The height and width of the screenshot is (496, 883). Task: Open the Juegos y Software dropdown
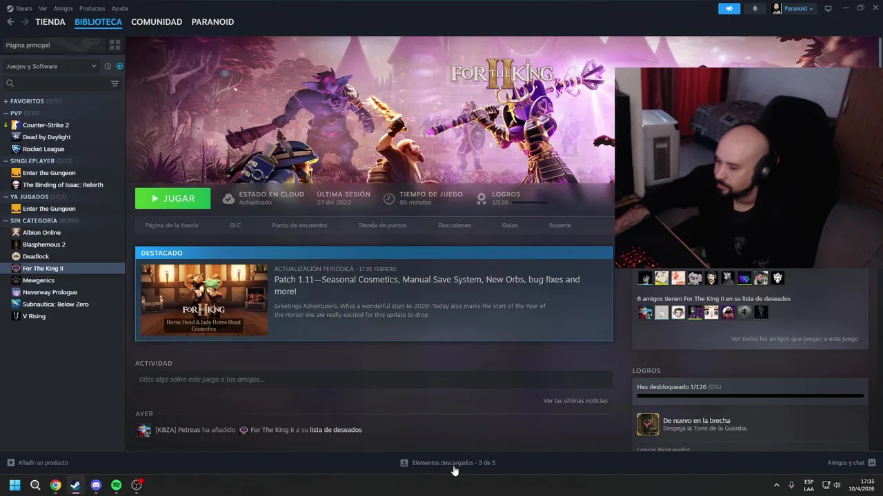[x=51, y=66]
